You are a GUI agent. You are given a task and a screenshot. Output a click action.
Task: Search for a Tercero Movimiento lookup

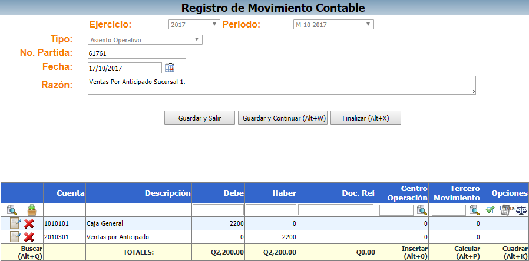(475, 210)
